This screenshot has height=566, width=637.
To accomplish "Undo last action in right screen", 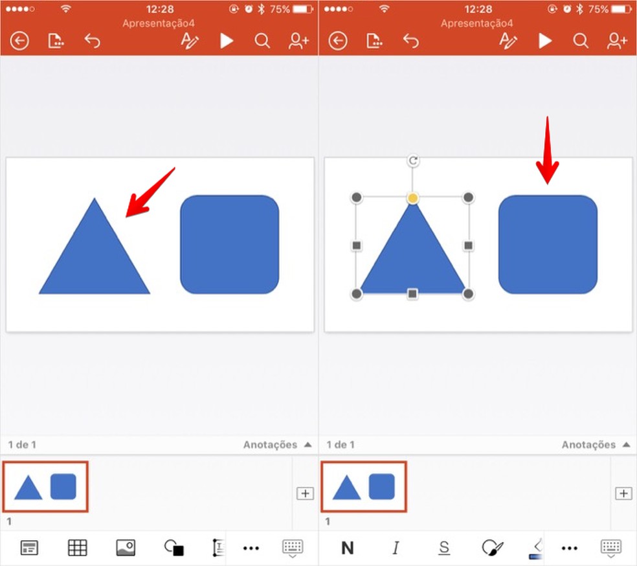I will click(410, 41).
